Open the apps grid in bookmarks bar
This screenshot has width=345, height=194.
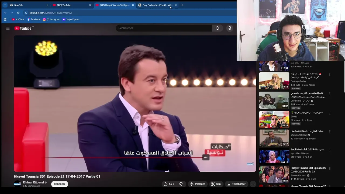click(5, 19)
